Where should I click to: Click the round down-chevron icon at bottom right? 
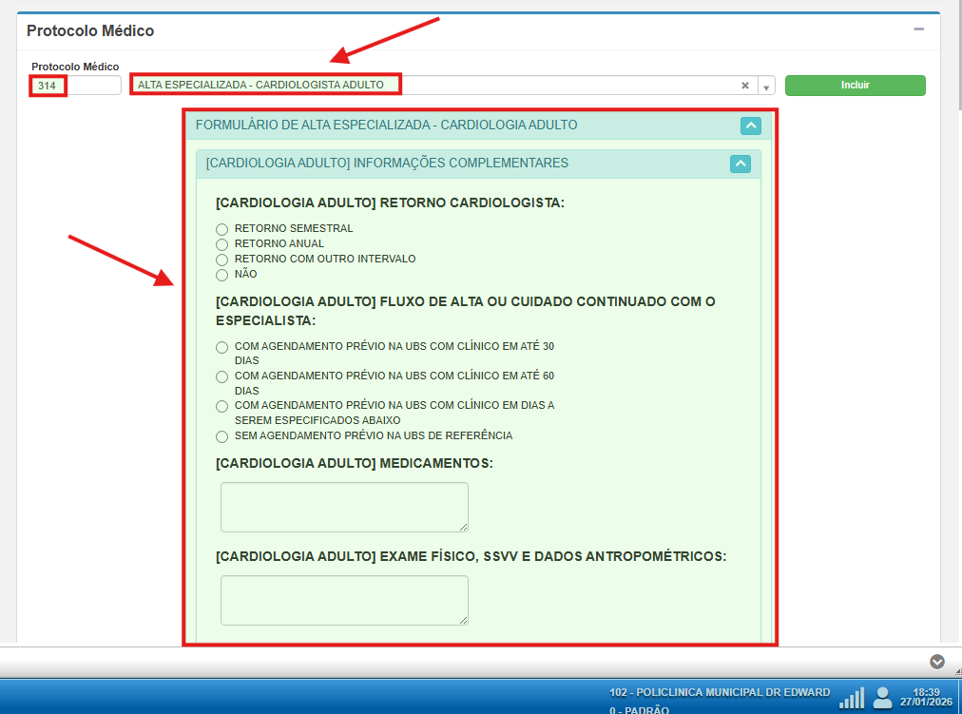[x=936, y=662]
